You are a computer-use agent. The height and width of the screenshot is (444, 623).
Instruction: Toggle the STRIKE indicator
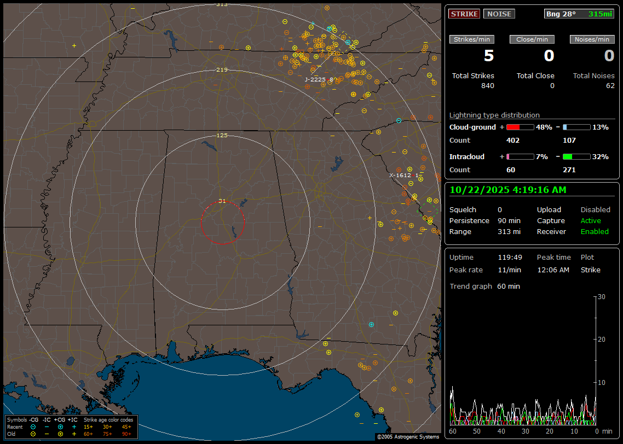coord(464,14)
